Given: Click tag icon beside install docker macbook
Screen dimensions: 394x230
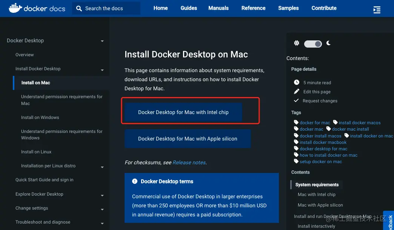Looking at the screenshot, I should click(296, 142).
